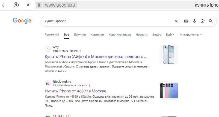Switch to the Картинки tab
The image size is (219, 117).
tap(97, 35)
